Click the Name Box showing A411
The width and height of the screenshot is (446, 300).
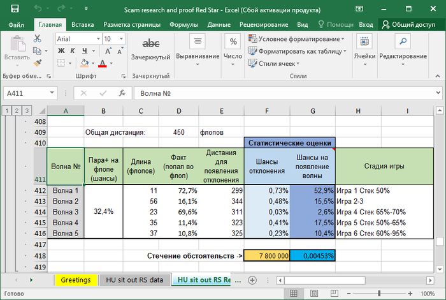click(x=26, y=93)
